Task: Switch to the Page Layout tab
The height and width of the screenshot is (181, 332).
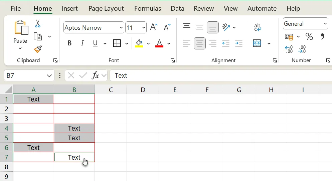Action: (106, 8)
